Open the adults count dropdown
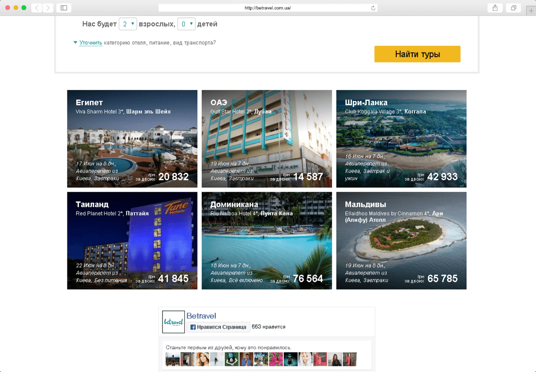Screen dimensions: 536x372 [x=128, y=24]
